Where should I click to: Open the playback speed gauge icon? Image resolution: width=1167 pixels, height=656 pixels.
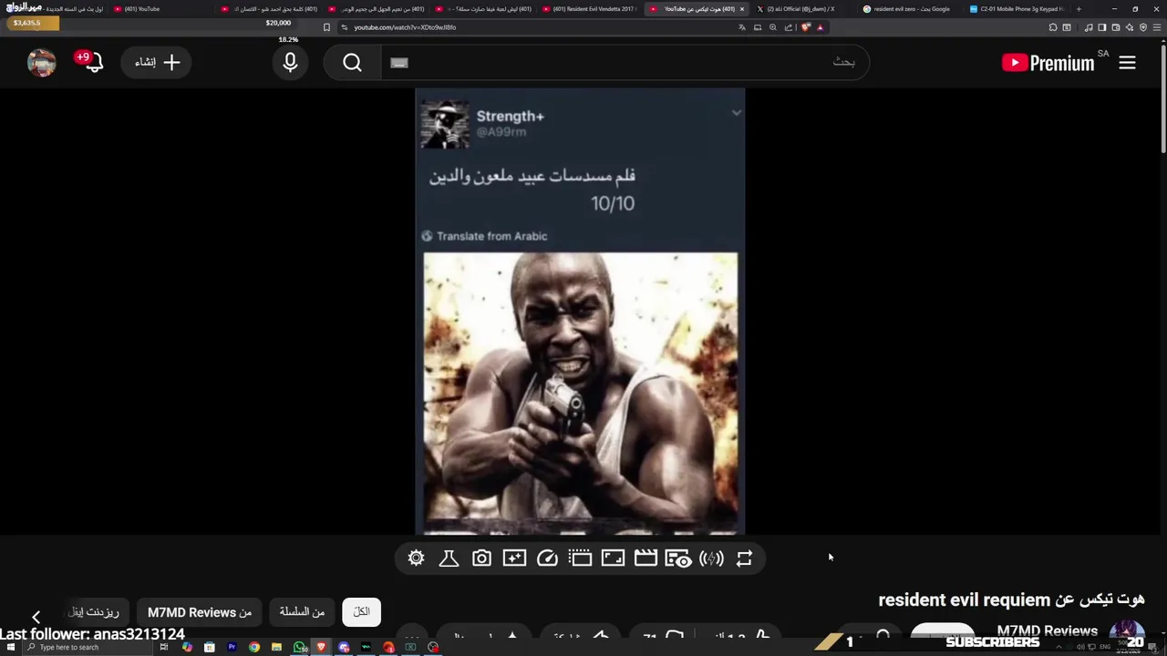click(547, 559)
